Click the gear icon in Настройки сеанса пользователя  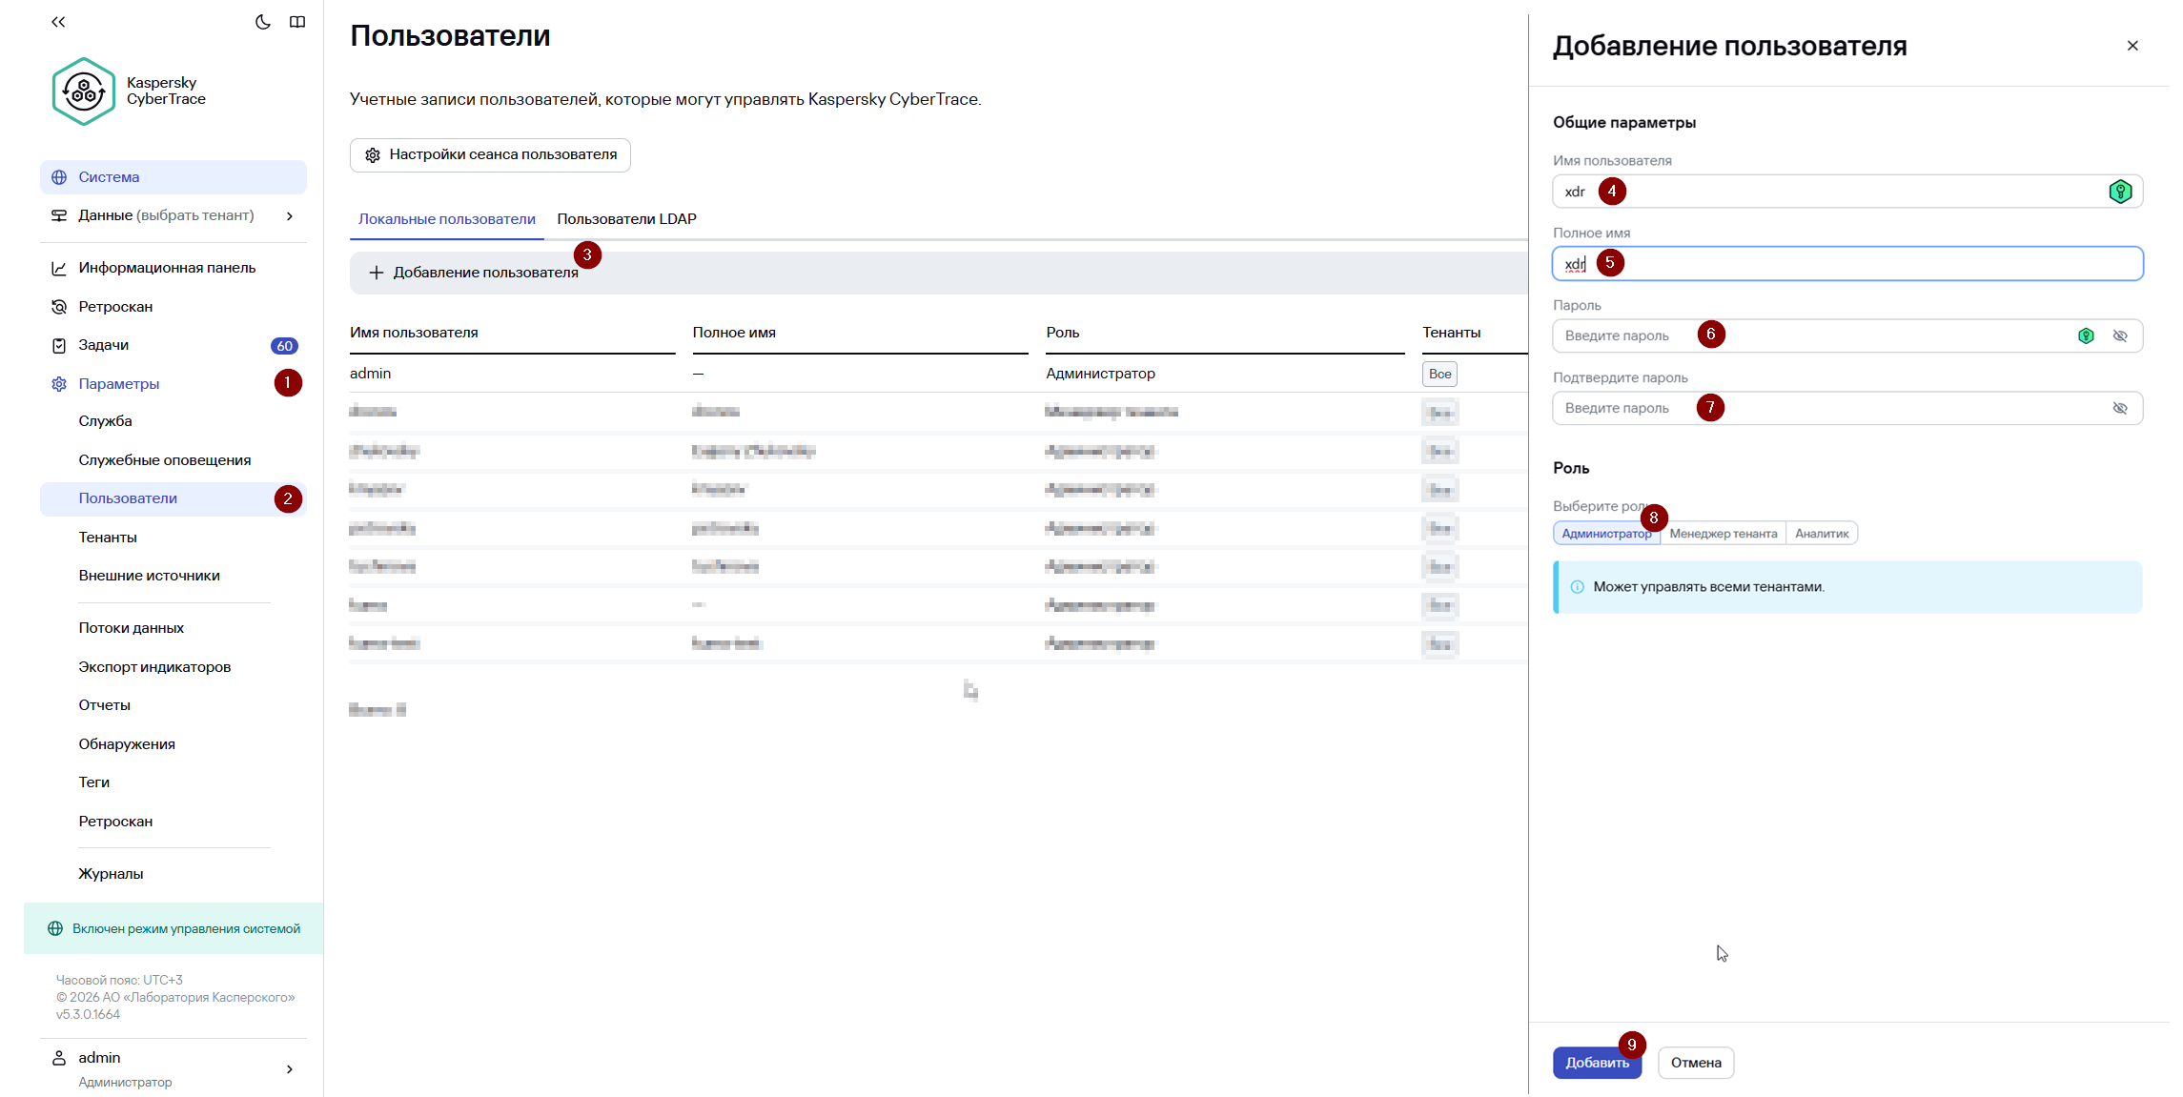pyautogui.click(x=373, y=155)
